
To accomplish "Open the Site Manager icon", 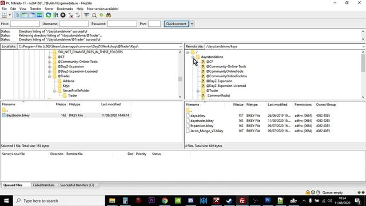I will (x=4, y=15).
